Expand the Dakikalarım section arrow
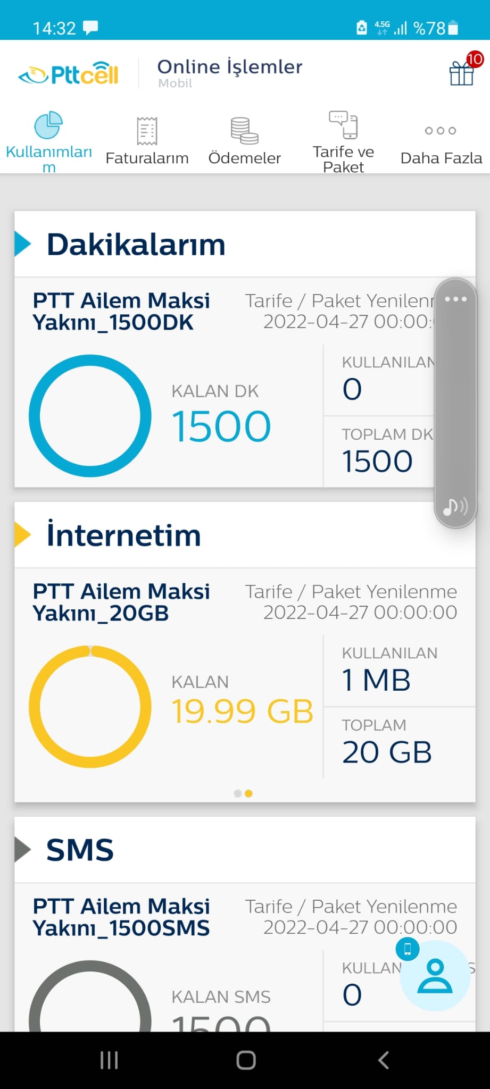 point(23,244)
